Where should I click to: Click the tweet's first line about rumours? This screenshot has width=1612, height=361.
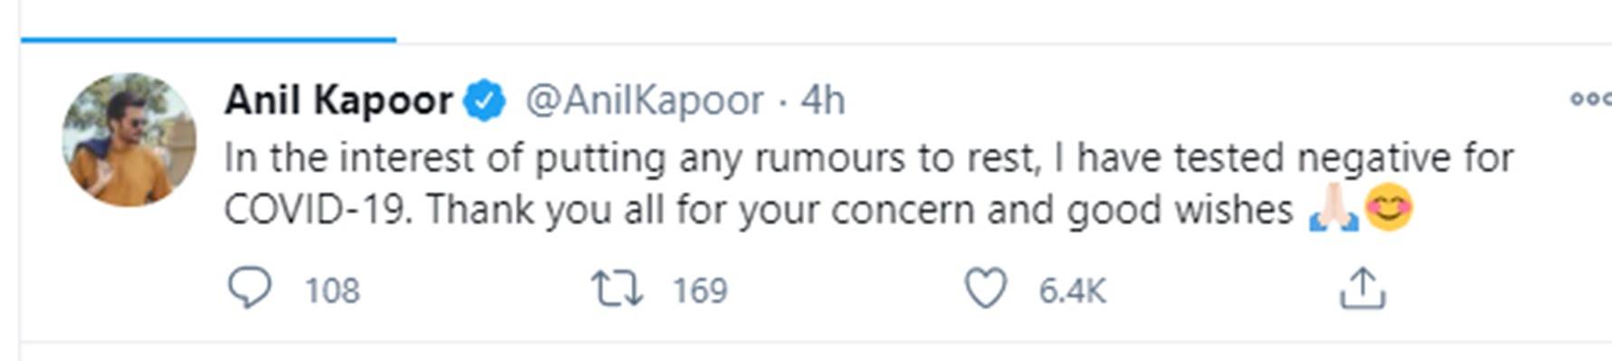(633, 159)
